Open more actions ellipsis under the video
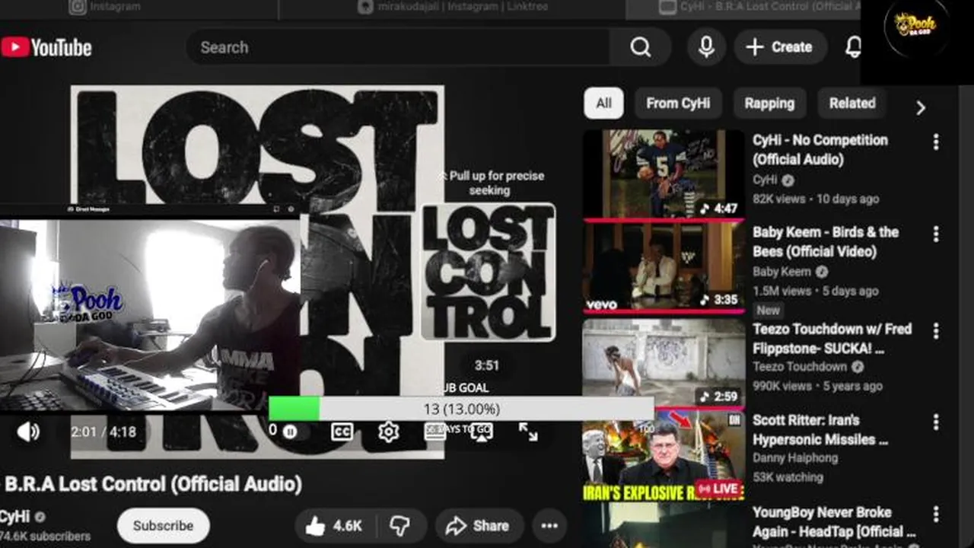 (x=549, y=525)
